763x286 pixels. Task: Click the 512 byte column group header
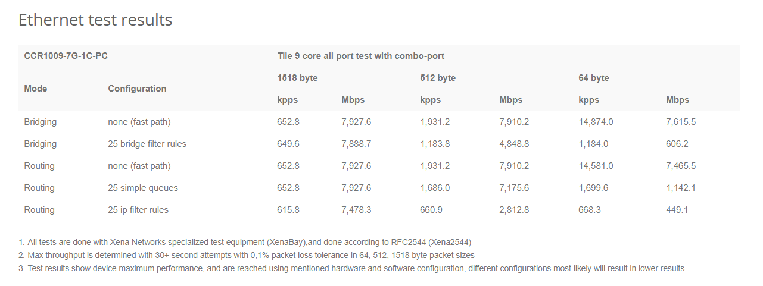[438, 78]
